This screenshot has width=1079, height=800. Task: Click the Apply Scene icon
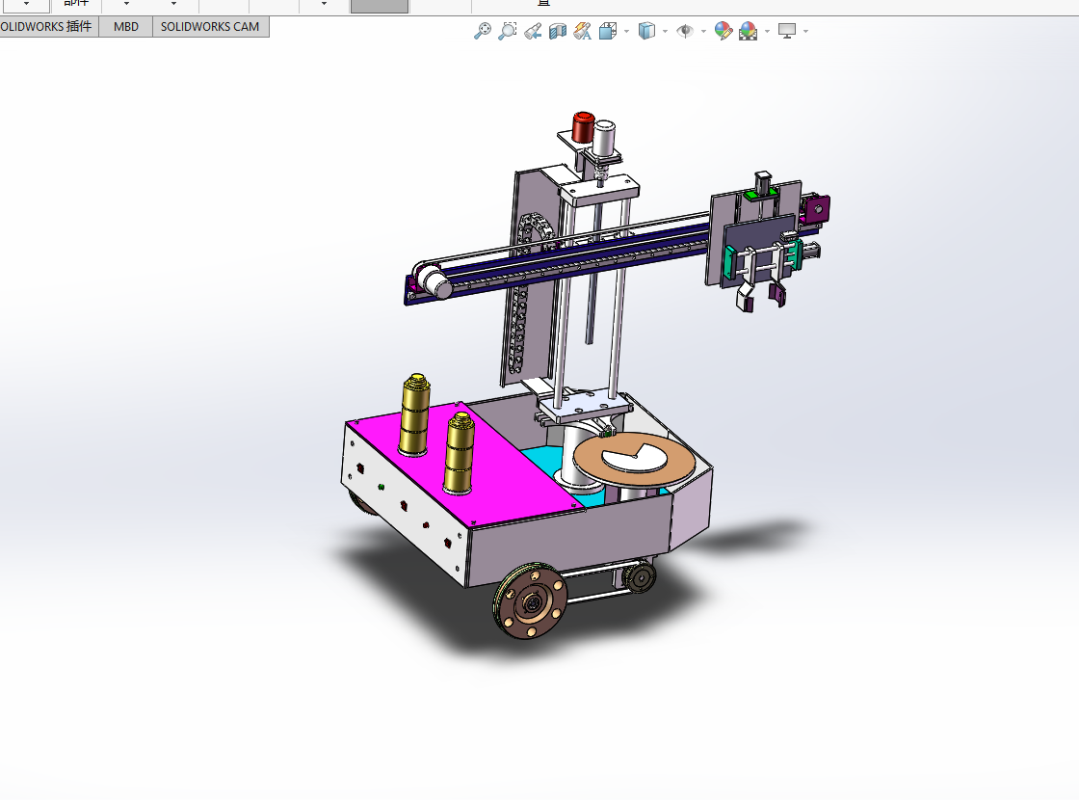point(748,31)
